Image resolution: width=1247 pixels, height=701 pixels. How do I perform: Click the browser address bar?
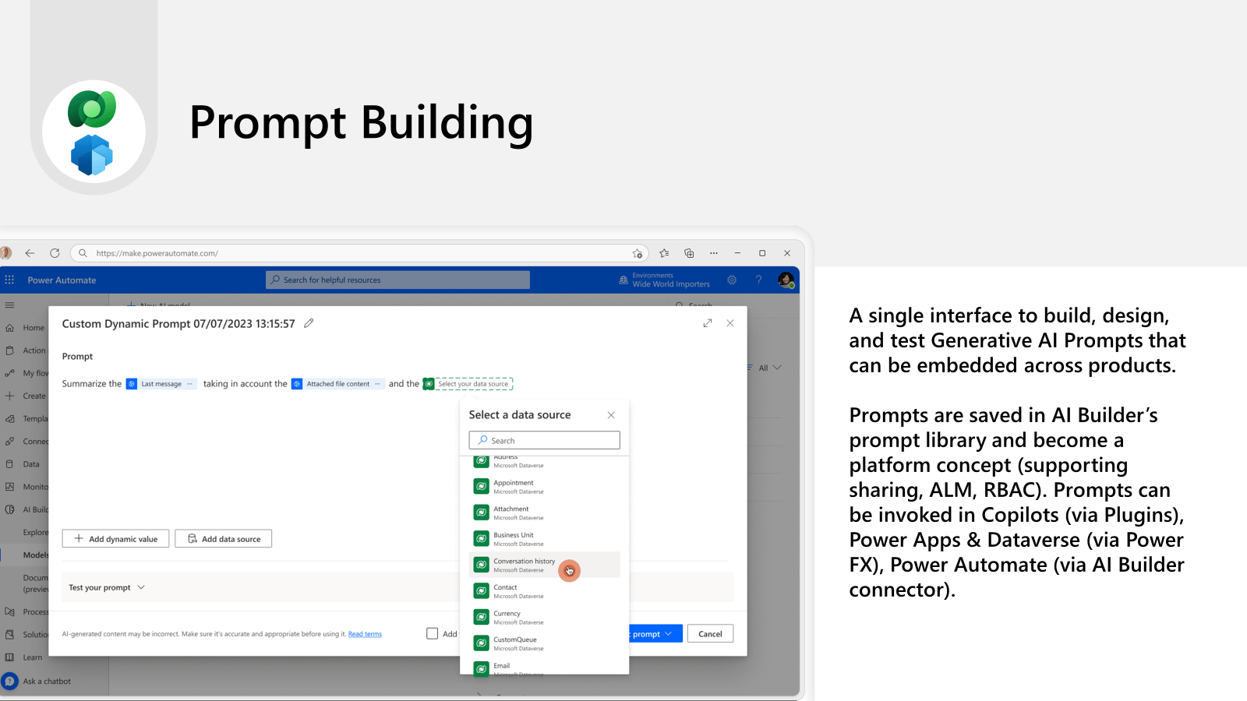tap(359, 253)
